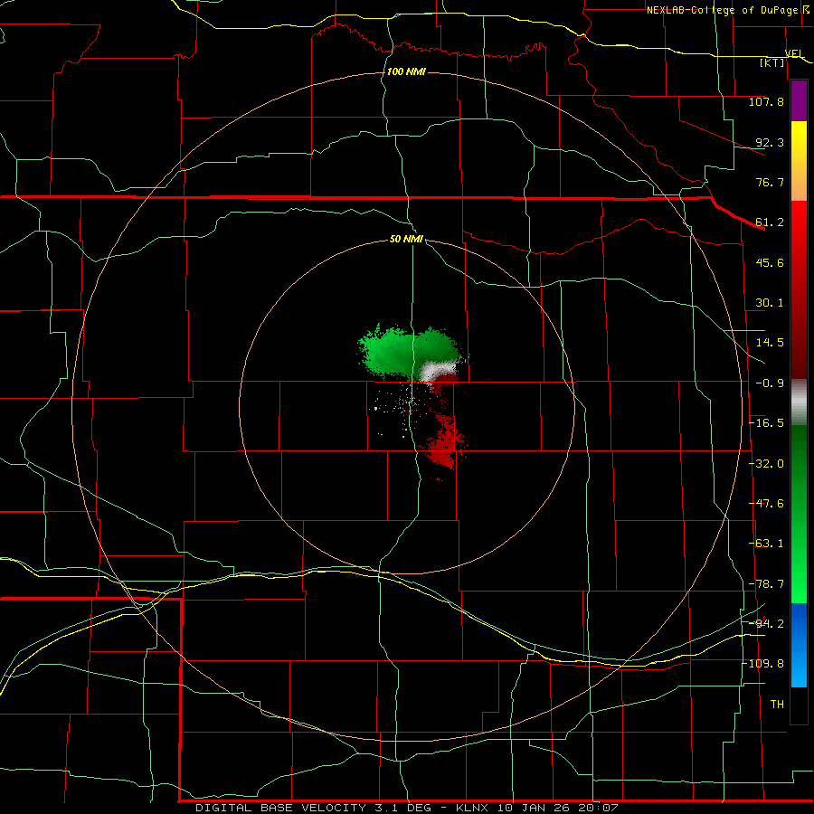Click the -94.2 value on velocity scale
The image size is (814, 814).
tap(766, 623)
